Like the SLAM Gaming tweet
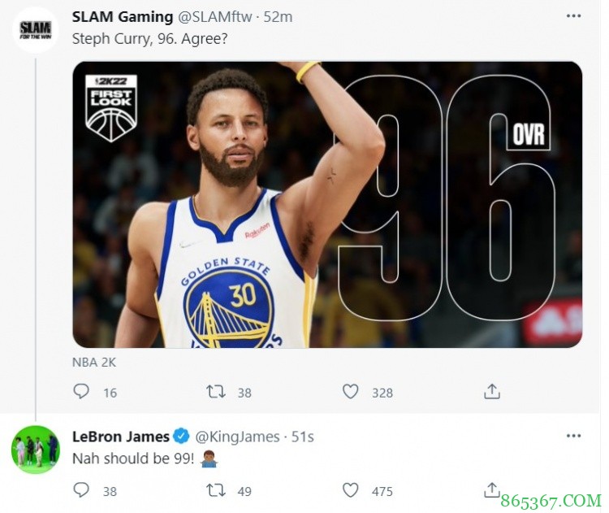The width and height of the screenshot is (609, 513). [350, 392]
